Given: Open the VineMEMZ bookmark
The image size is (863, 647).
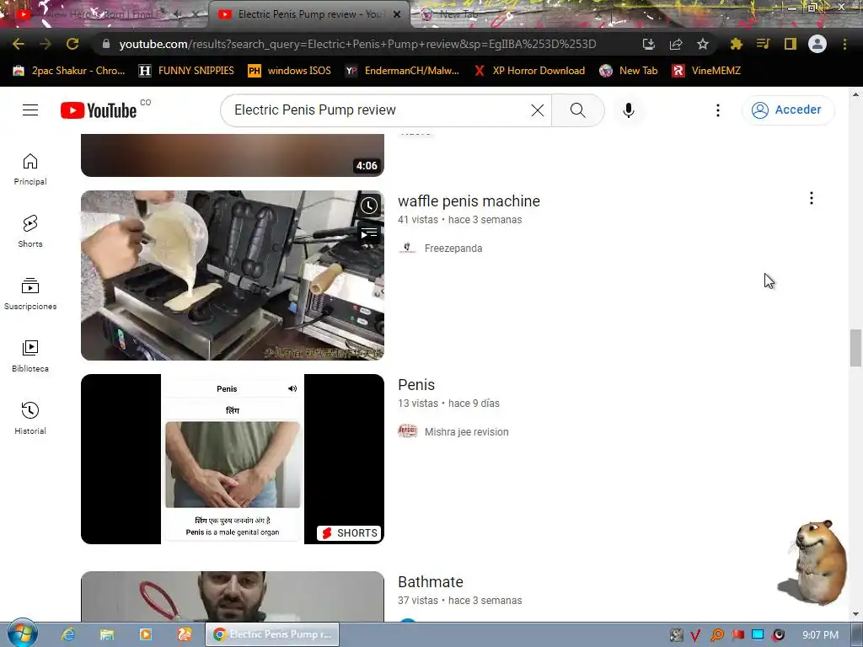Looking at the screenshot, I should (x=706, y=71).
